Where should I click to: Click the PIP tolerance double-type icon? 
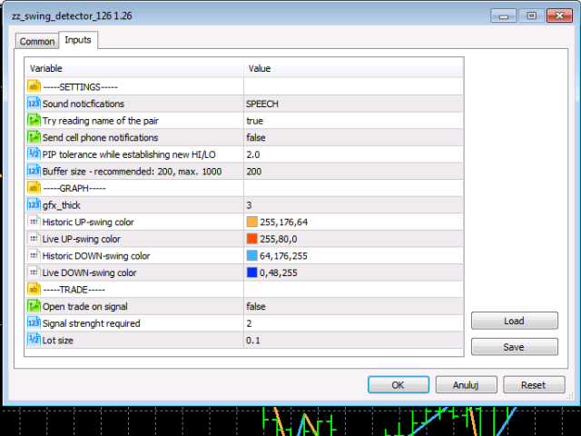(34, 154)
